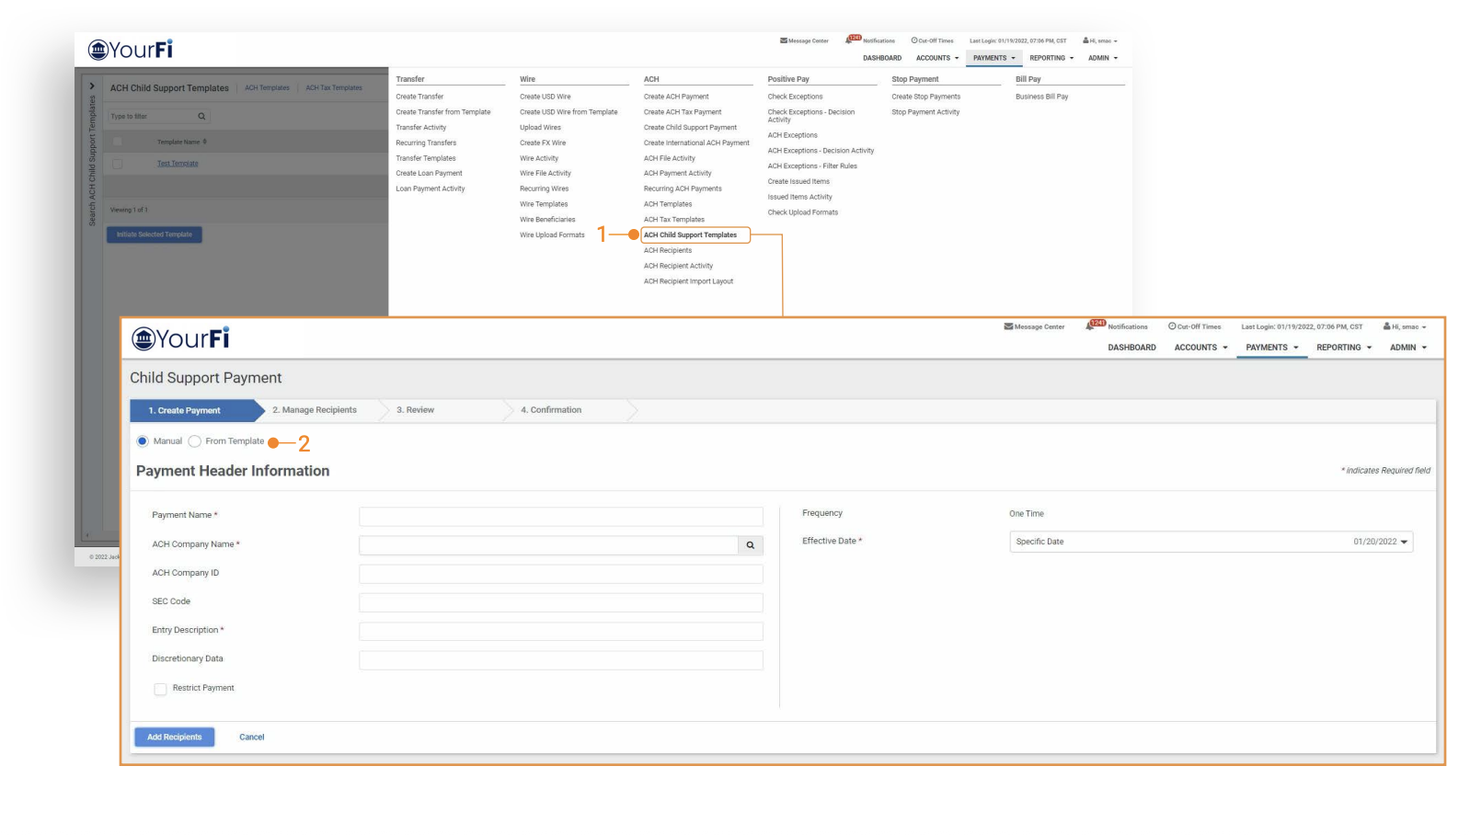
Task: Click the Cancel link
Action: (x=252, y=738)
